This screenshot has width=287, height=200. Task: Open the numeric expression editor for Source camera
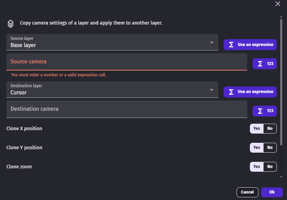click(x=265, y=64)
